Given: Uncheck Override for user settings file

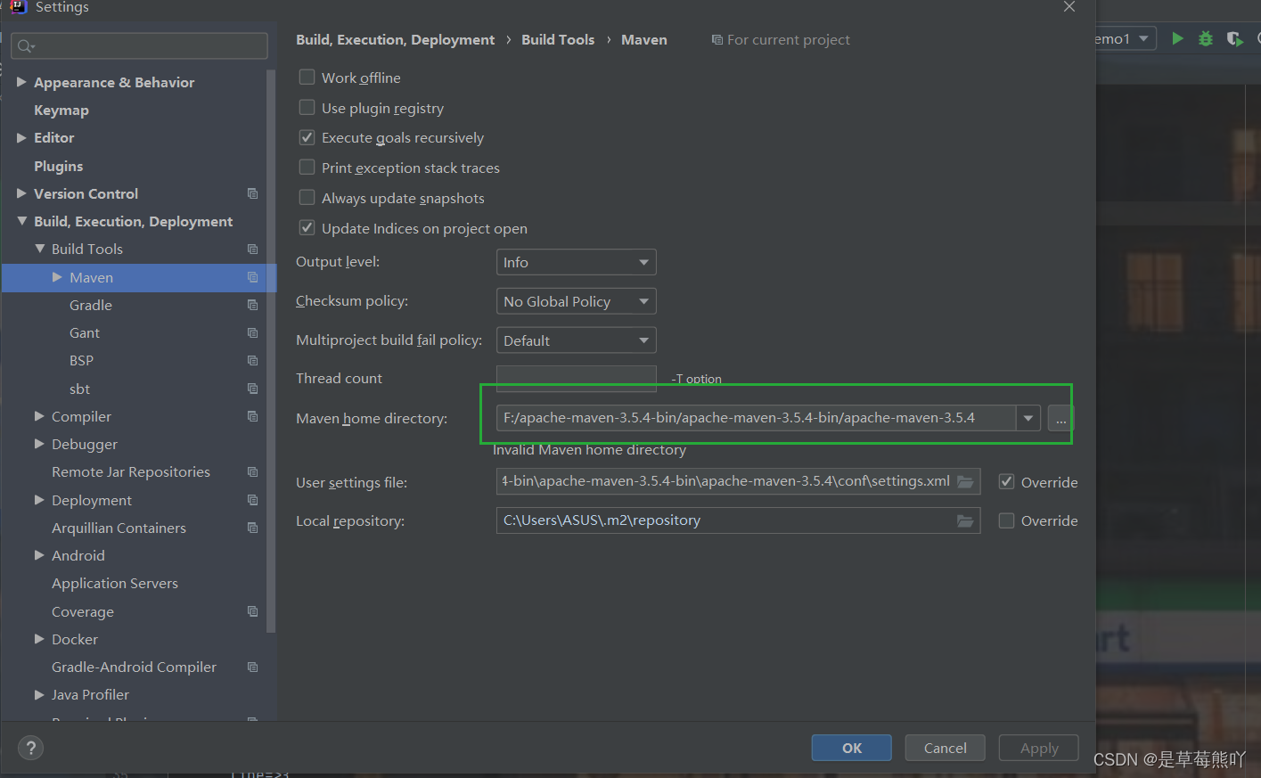Looking at the screenshot, I should (1006, 481).
